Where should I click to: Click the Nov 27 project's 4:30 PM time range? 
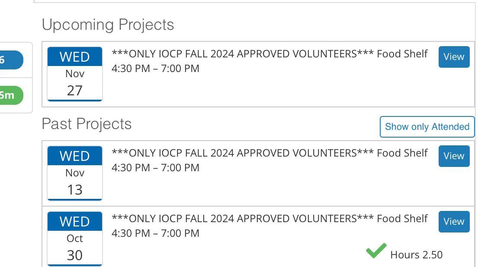click(155, 69)
